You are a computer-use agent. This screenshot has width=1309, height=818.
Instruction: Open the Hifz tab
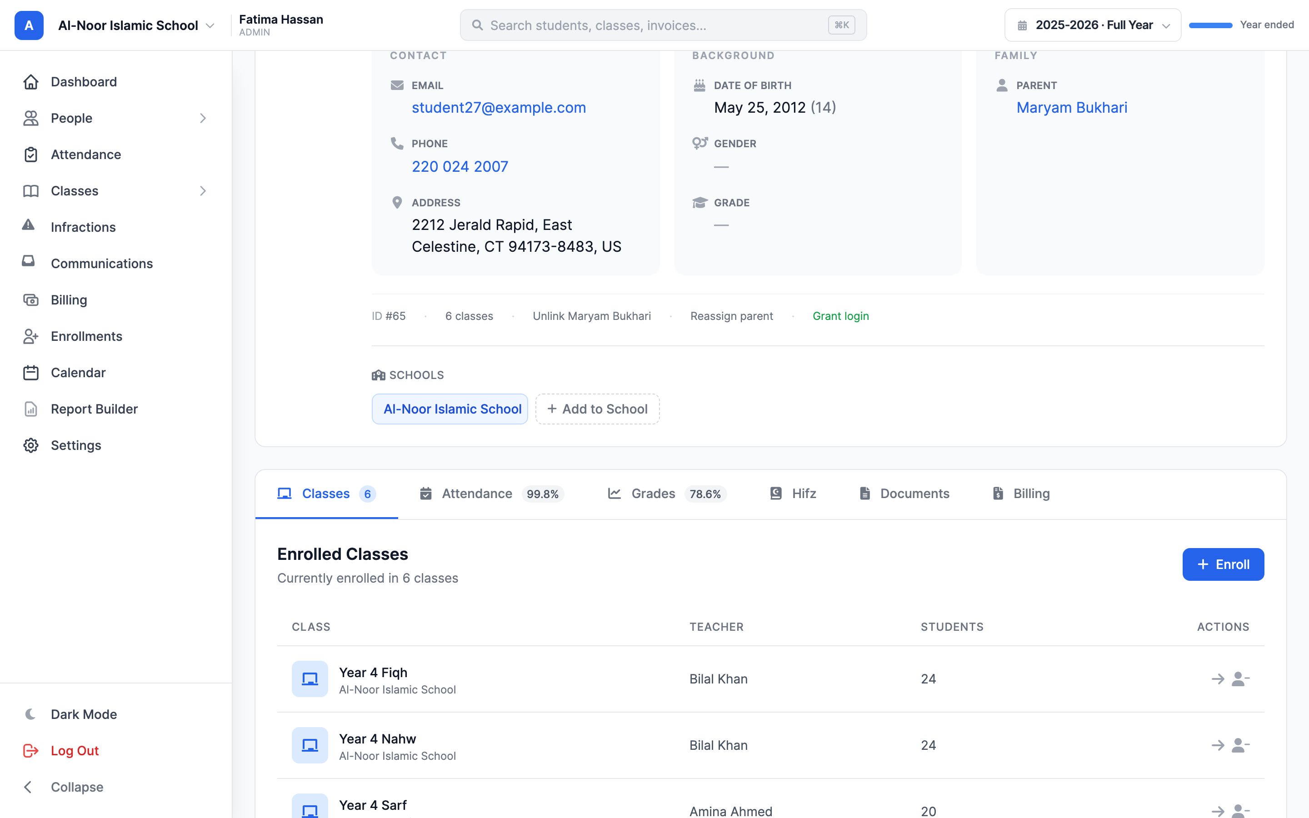[792, 494]
